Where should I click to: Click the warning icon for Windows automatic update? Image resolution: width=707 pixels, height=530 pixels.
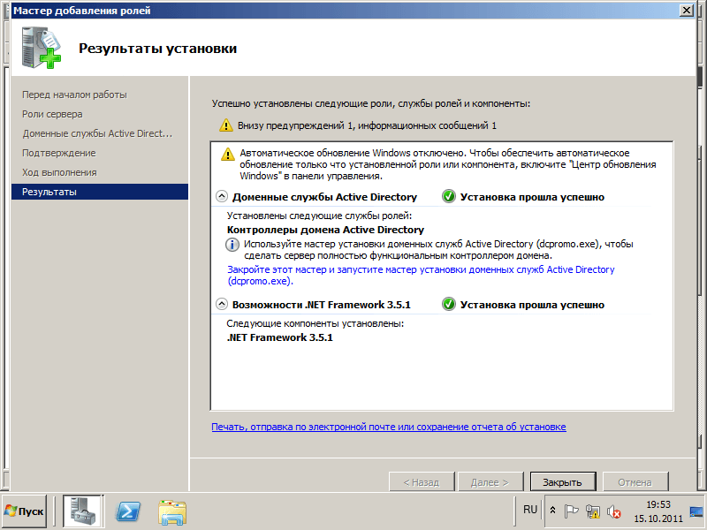pyautogui.click(x=228, y=154)
